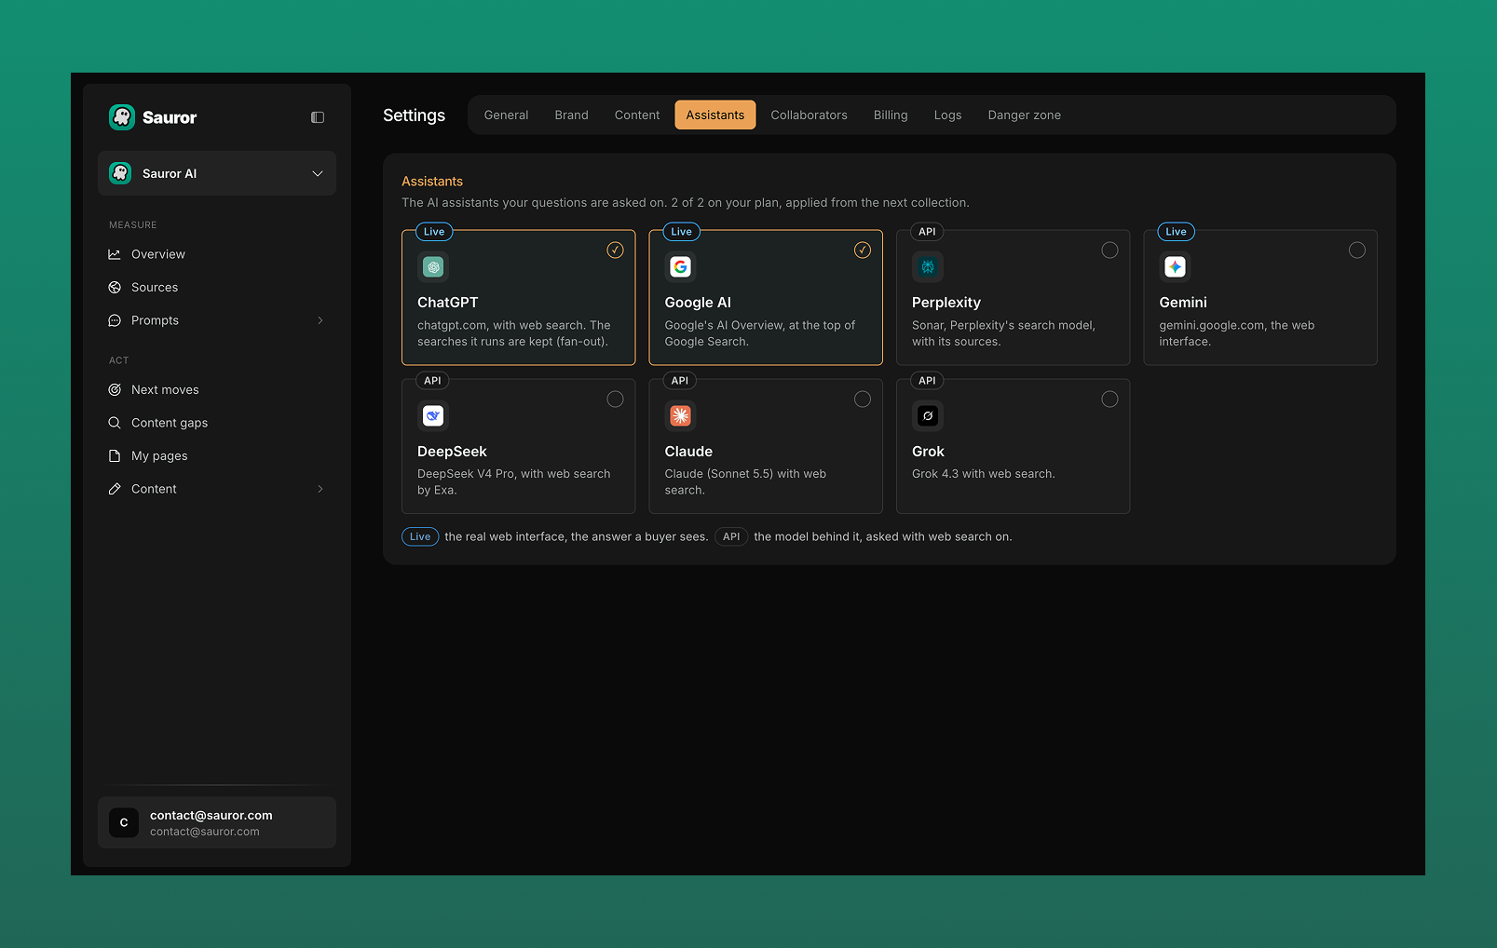Click the Prompts chat bubble icon
Screen dimensions: 1497x948
115,320
